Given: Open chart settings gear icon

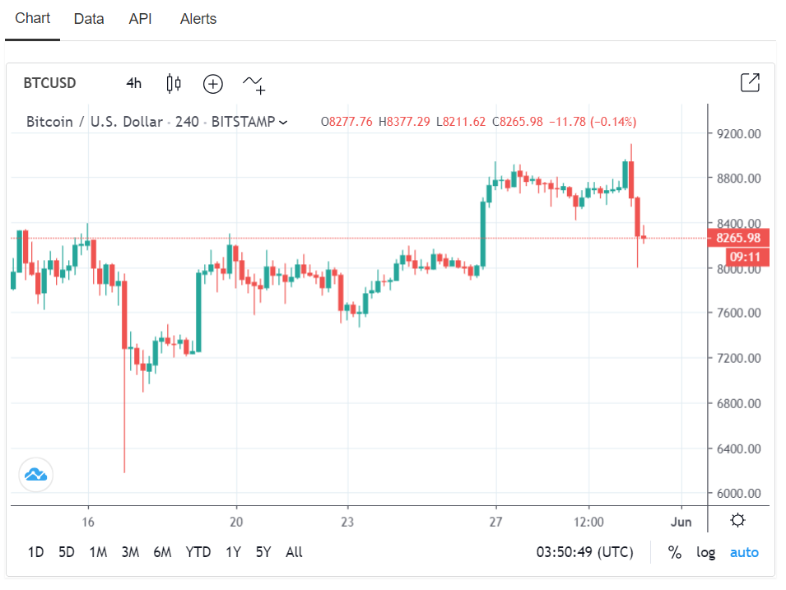Looking at the screenshot, I should coord(738,520).
